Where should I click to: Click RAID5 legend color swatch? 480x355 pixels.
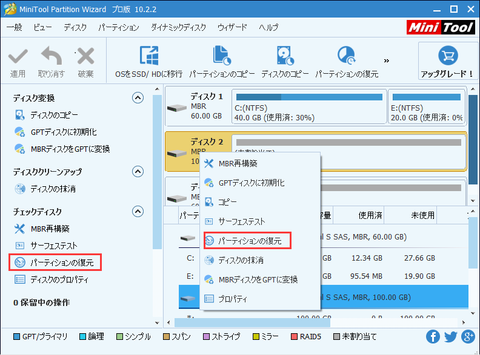click(x=294, y=337)
